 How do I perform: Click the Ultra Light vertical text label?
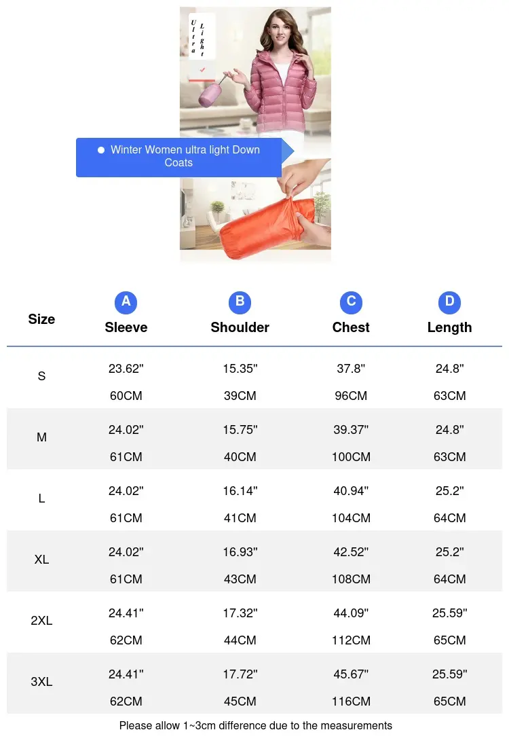click(198, 37)
